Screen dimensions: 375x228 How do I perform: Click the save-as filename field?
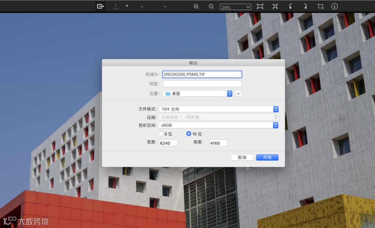coord(202,74)
